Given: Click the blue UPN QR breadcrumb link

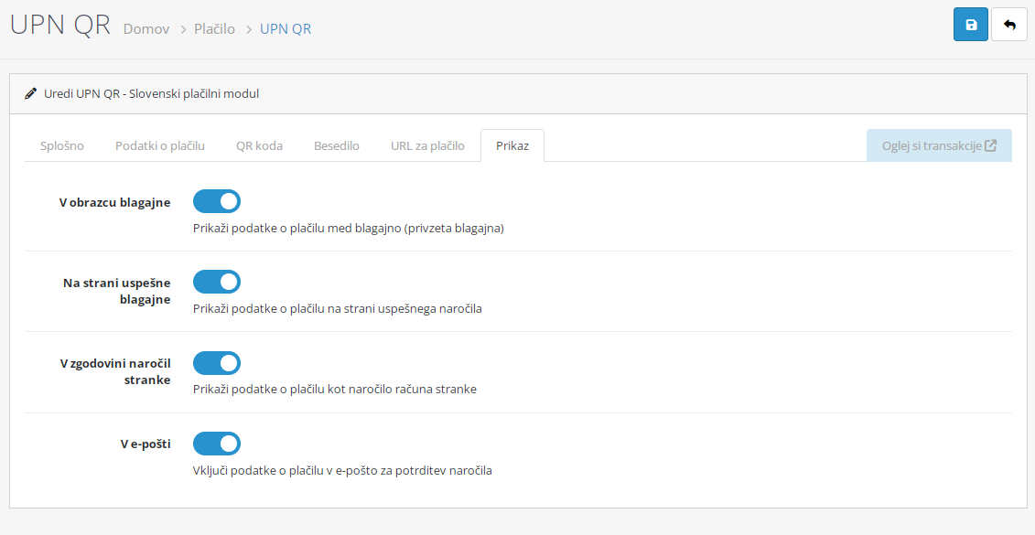Looking at the screenshot, I should tap(286, 29).
